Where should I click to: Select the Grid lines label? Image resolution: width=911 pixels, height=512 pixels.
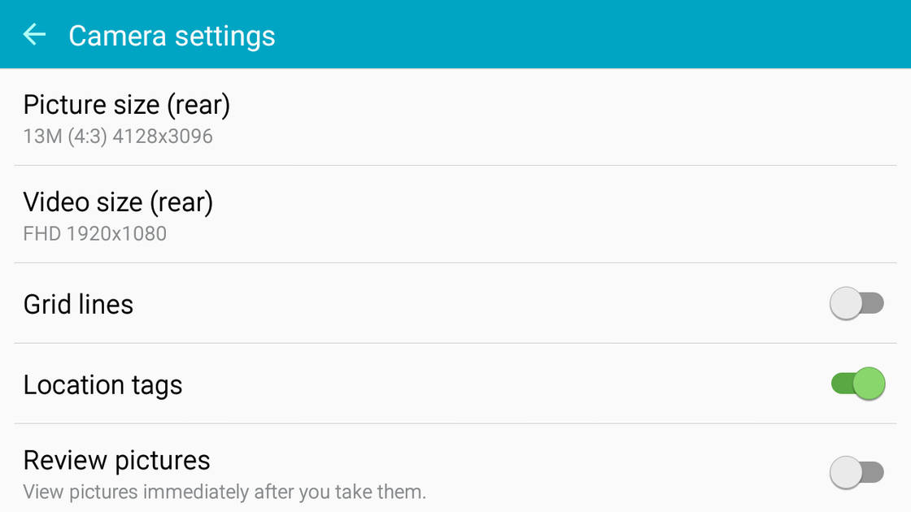[x=78, y=305]
